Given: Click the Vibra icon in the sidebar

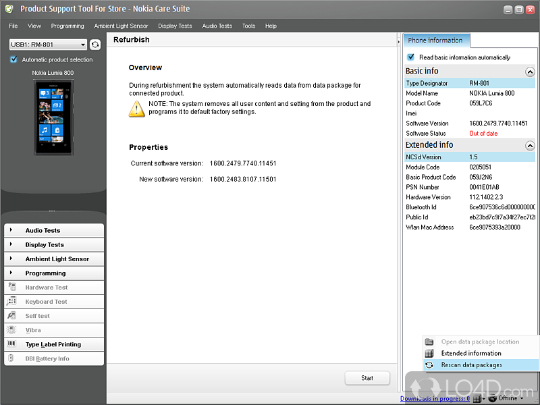Looking at the screenshot, I should [12, 330].
